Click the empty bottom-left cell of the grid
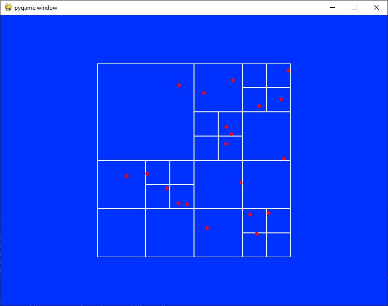This screenshot has height=306, width=388. click(121, 232)
